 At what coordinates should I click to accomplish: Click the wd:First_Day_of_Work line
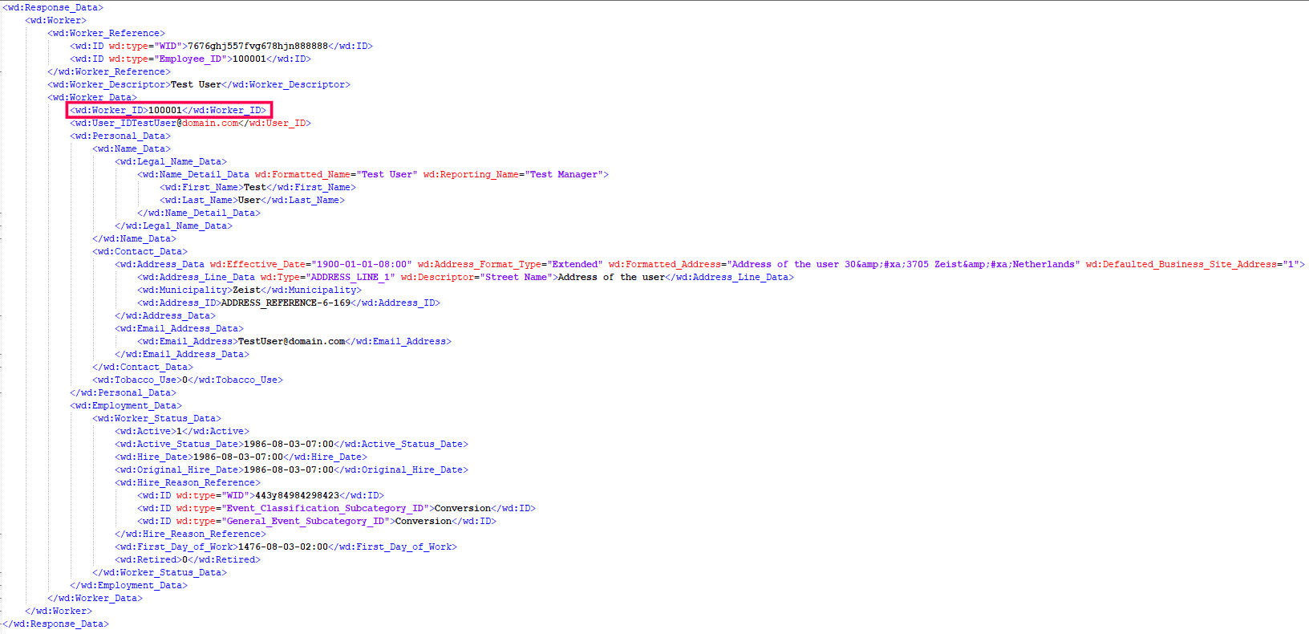[286, 547]
